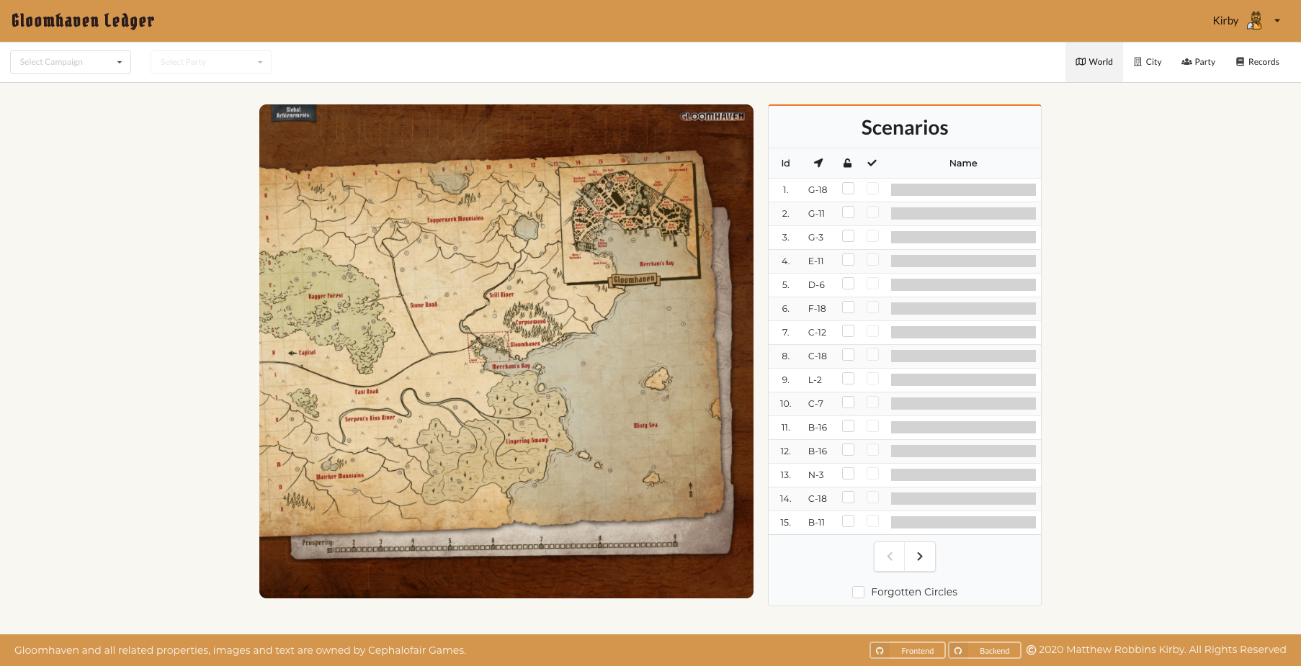
Task: Open the Frontend GitHub link
Action: pyautogui.click(x=908, y=650)
